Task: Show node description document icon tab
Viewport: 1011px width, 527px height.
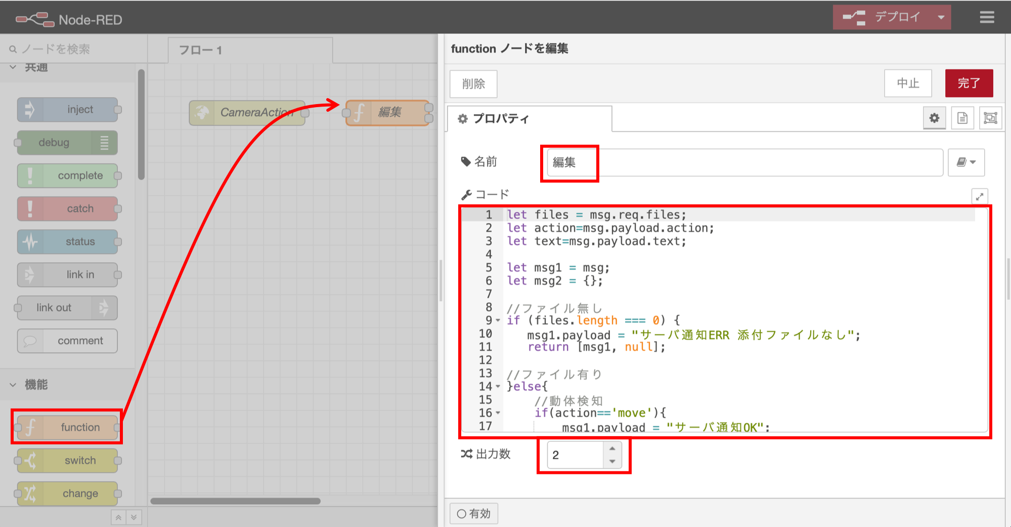Action: pyautogui.click(x=962, y=118)
